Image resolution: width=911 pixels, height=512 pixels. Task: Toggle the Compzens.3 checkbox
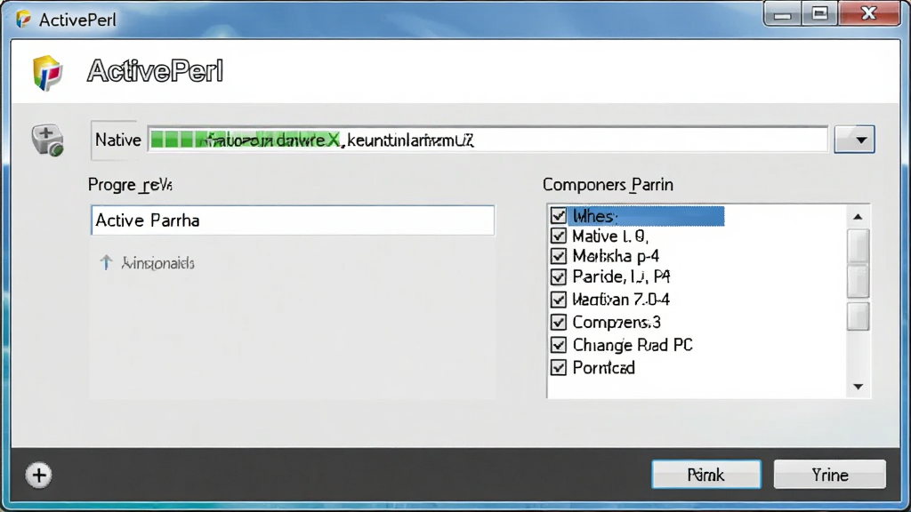pos(559,322)
